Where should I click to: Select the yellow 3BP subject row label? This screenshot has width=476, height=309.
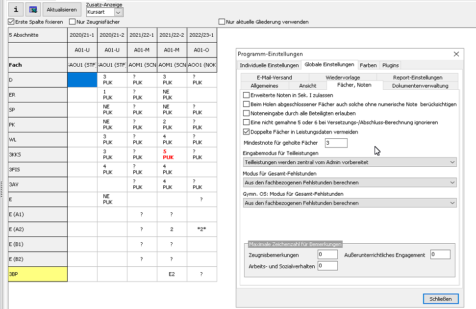38,274
